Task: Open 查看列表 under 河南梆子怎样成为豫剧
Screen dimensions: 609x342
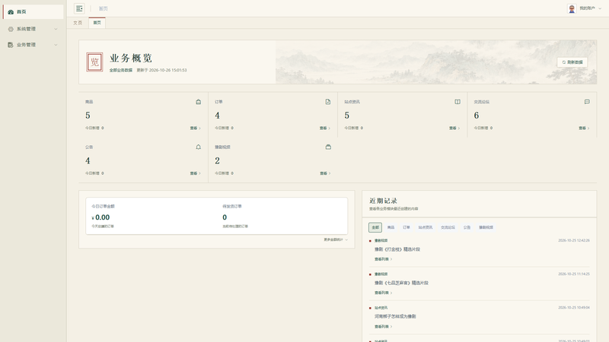Action: pyautogui.click(x=384, y=327)
